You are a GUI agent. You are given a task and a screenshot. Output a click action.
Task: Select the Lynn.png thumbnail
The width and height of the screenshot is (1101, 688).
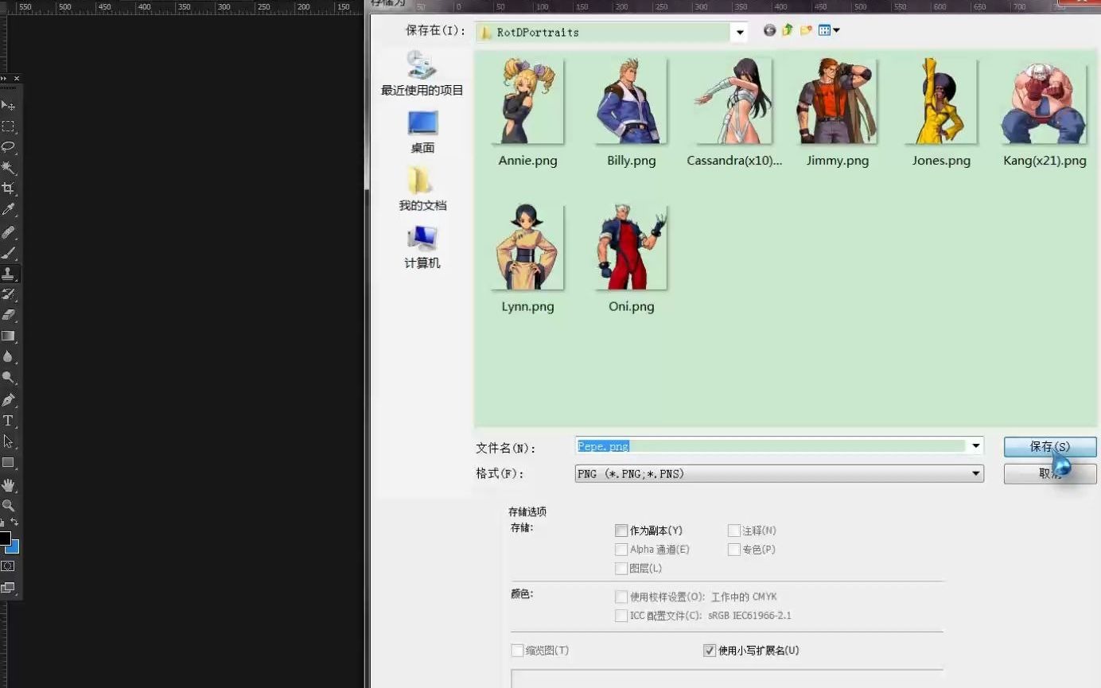pyautogui.click(x=528, y=247)
